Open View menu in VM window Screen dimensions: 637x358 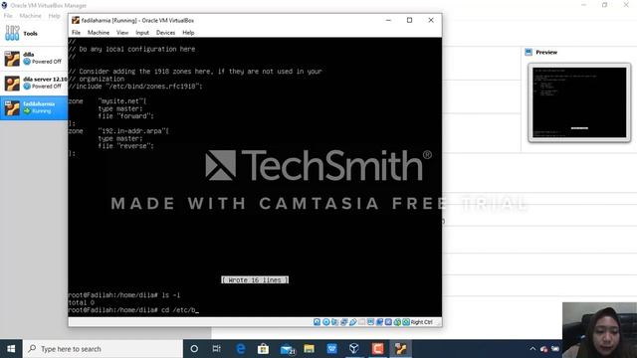[x=122, y=33]
